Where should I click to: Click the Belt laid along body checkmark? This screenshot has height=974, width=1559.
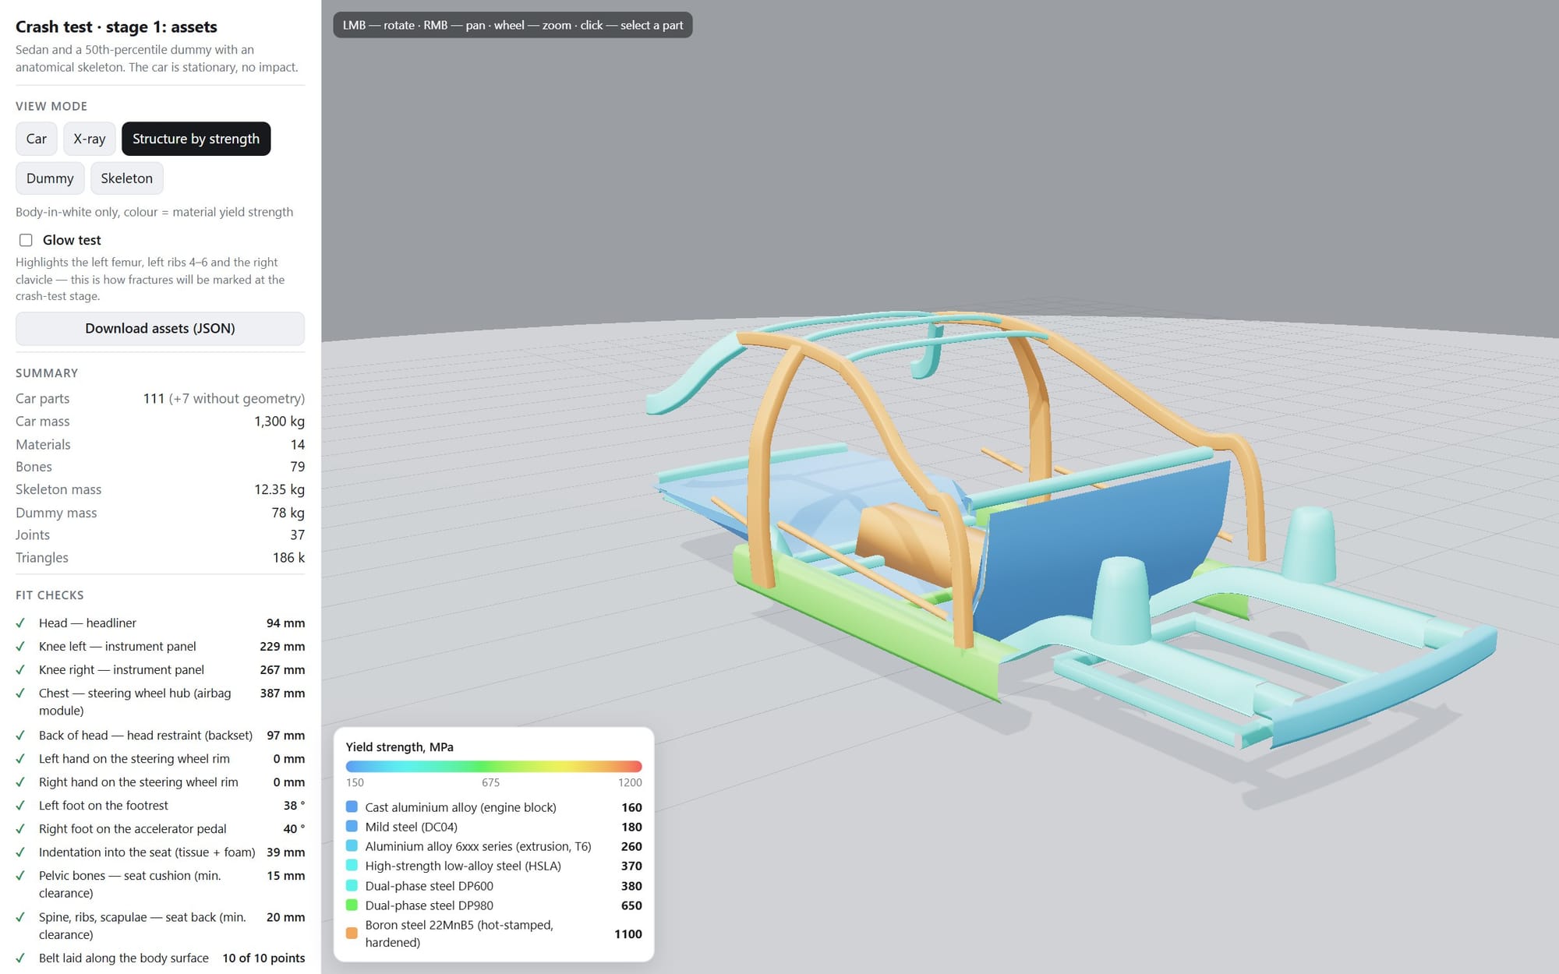click(20, 958)
